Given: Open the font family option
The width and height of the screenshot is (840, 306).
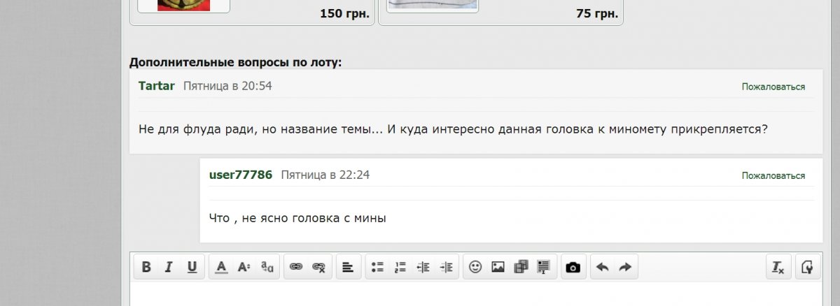Looking at the screenshot, I should [267, 267].
